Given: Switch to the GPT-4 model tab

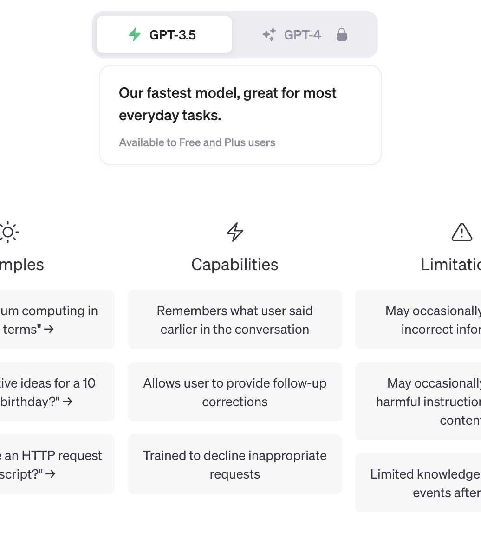Looking at the screenshot, I should coord(304,34).
